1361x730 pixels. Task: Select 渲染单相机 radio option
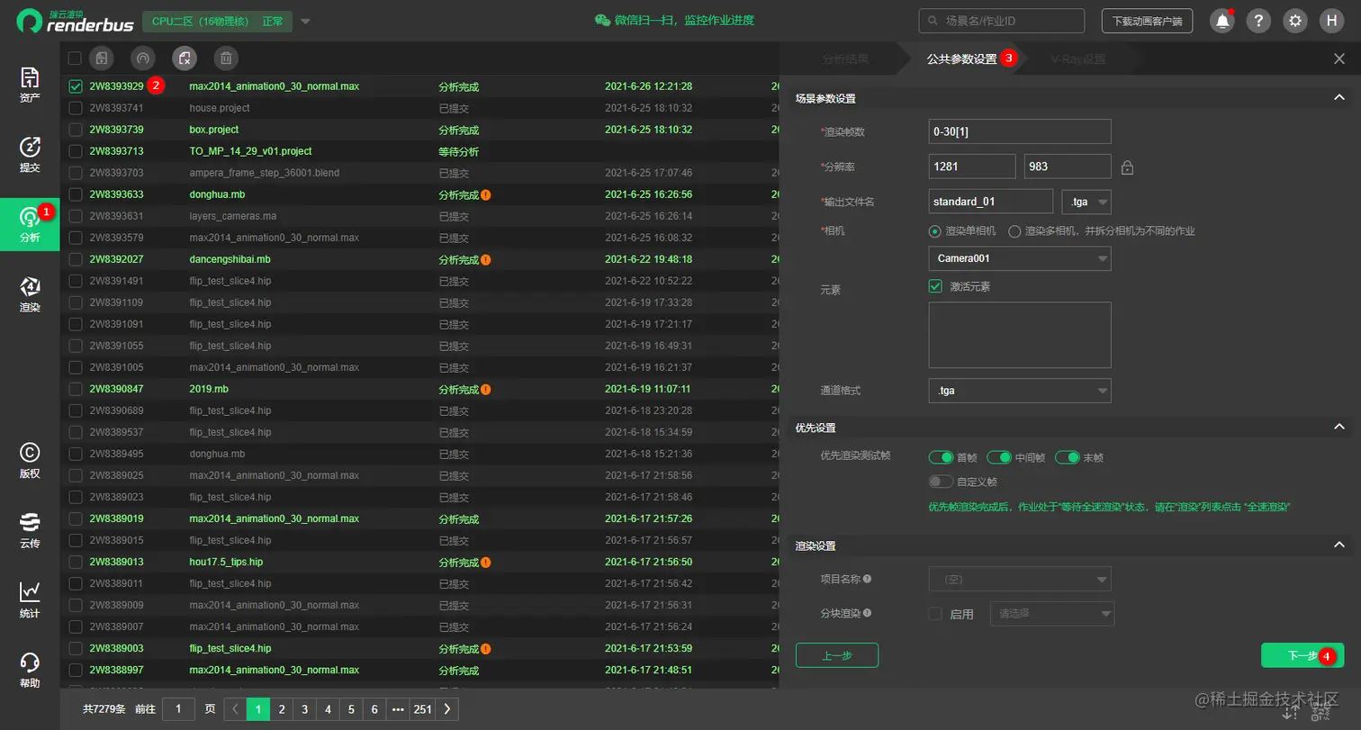click(x=934, y=231)
